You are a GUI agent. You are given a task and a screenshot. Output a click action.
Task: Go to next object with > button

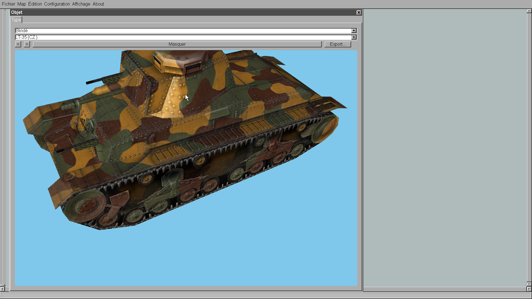(x=27, y=44)
